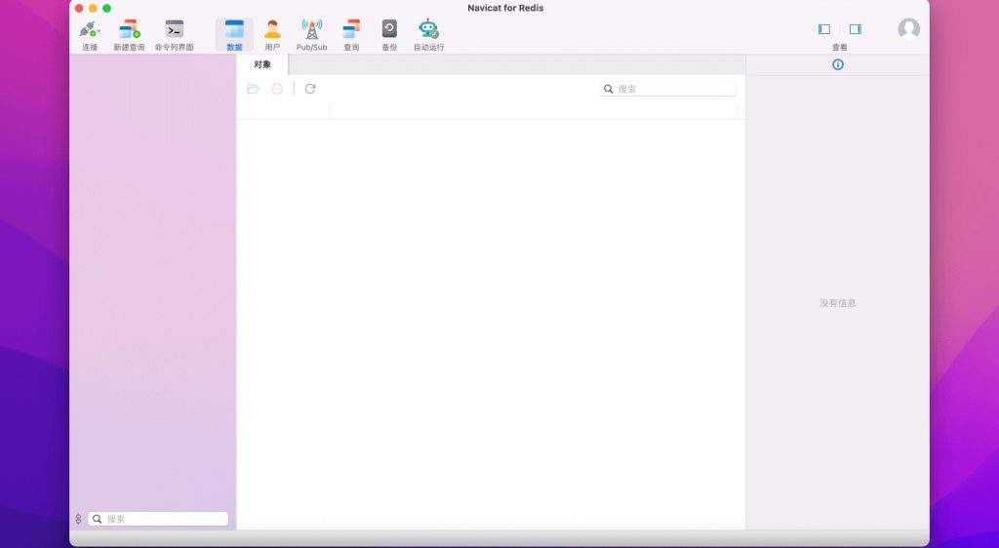The width and height of the screenshot is (999, 548).
Task: Open the Pub/Sub tool
Action: point(311,29)
